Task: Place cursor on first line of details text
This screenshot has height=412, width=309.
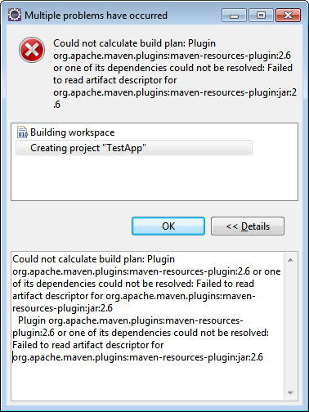Action: (x=93, y=259)
